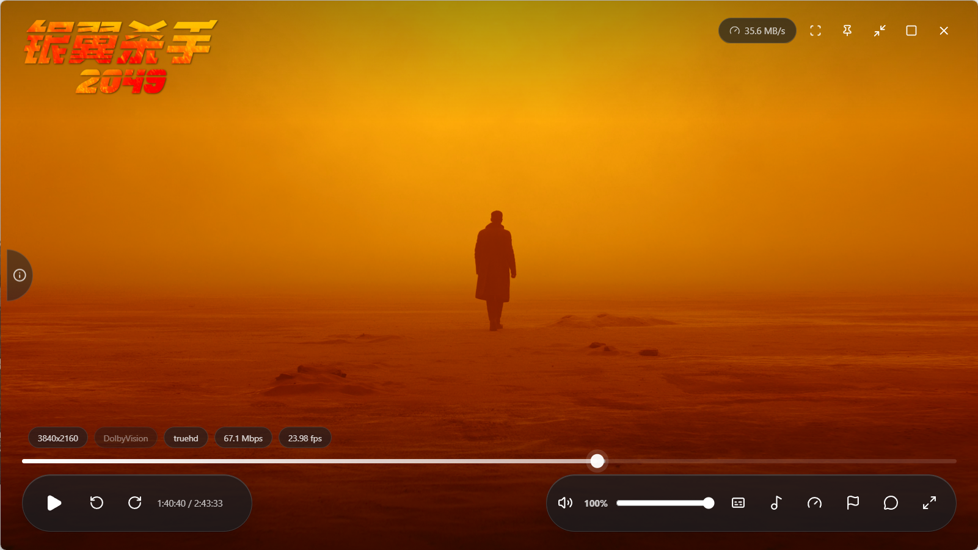The height and width of the screenshot is (550, 978).
Task: Click the 23.98 fps badge
Action: (305, 438)
